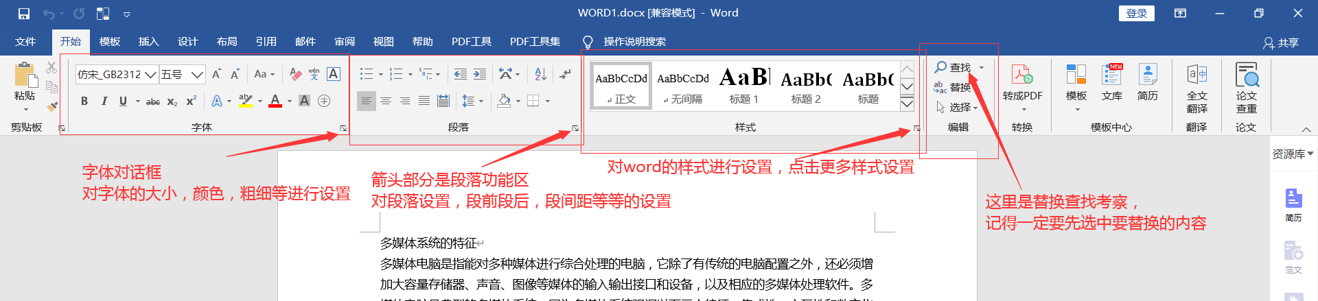
Task: Select the 正文 style thumbnail
Action: pos(621,86)
